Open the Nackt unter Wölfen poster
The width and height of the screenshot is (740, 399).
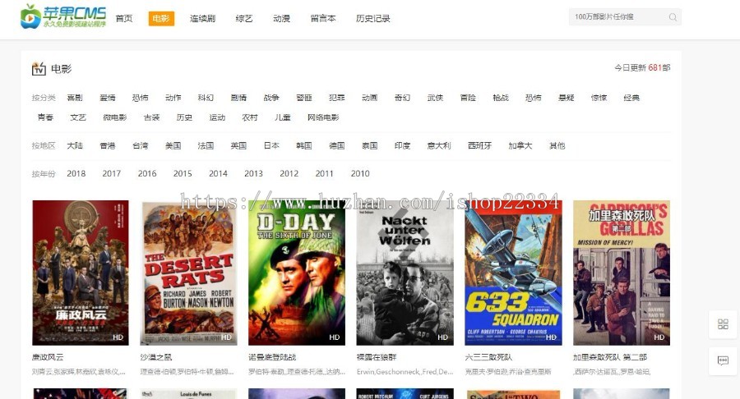click(405, 273)
